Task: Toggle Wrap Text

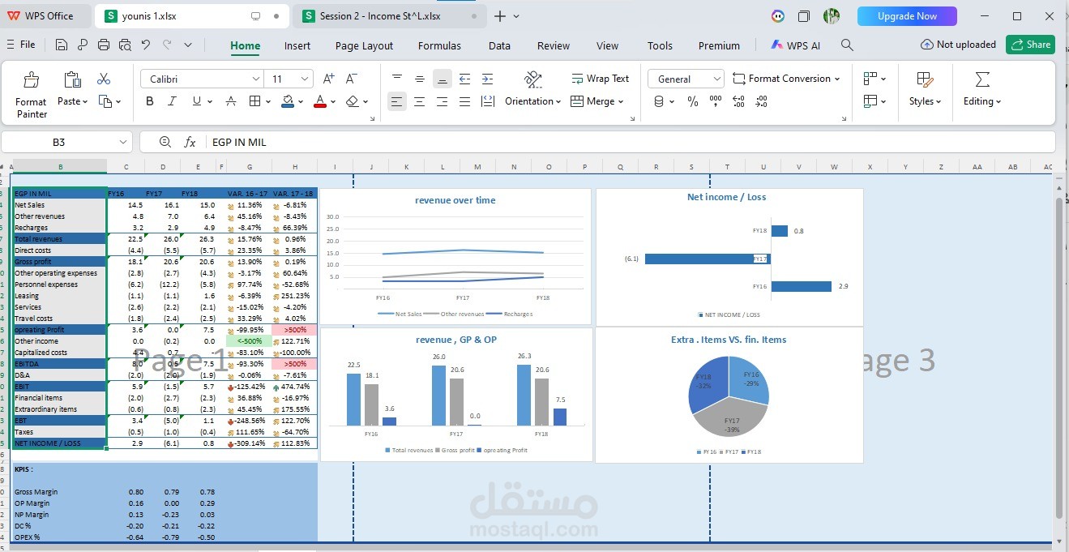Action: click(600, 79)
